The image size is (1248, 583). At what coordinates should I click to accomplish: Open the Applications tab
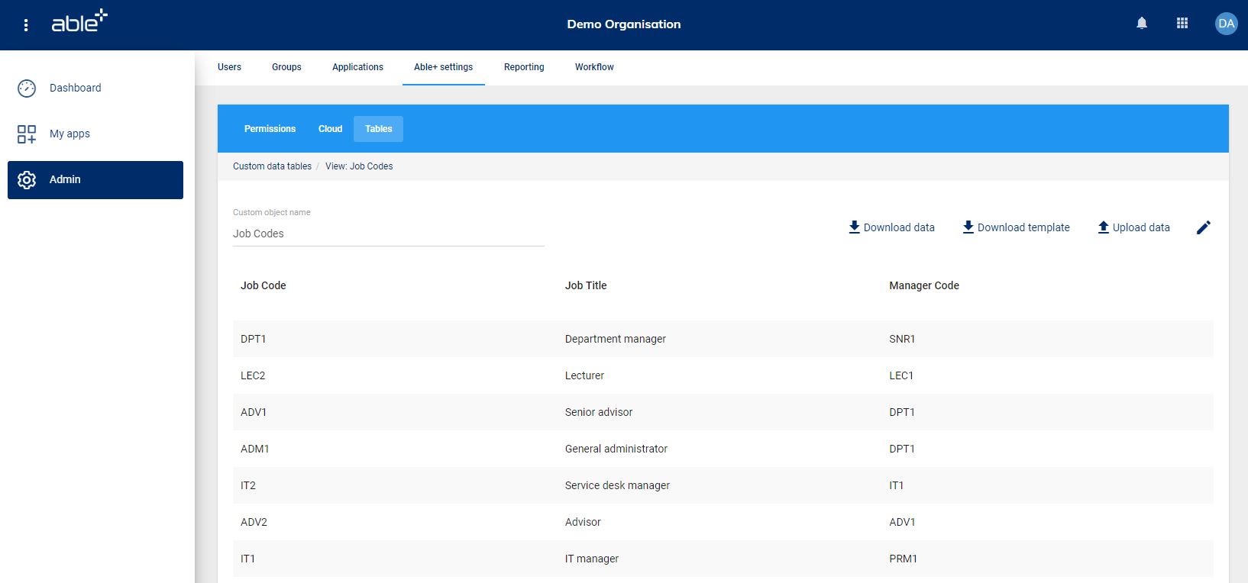(x=357, y=67)
